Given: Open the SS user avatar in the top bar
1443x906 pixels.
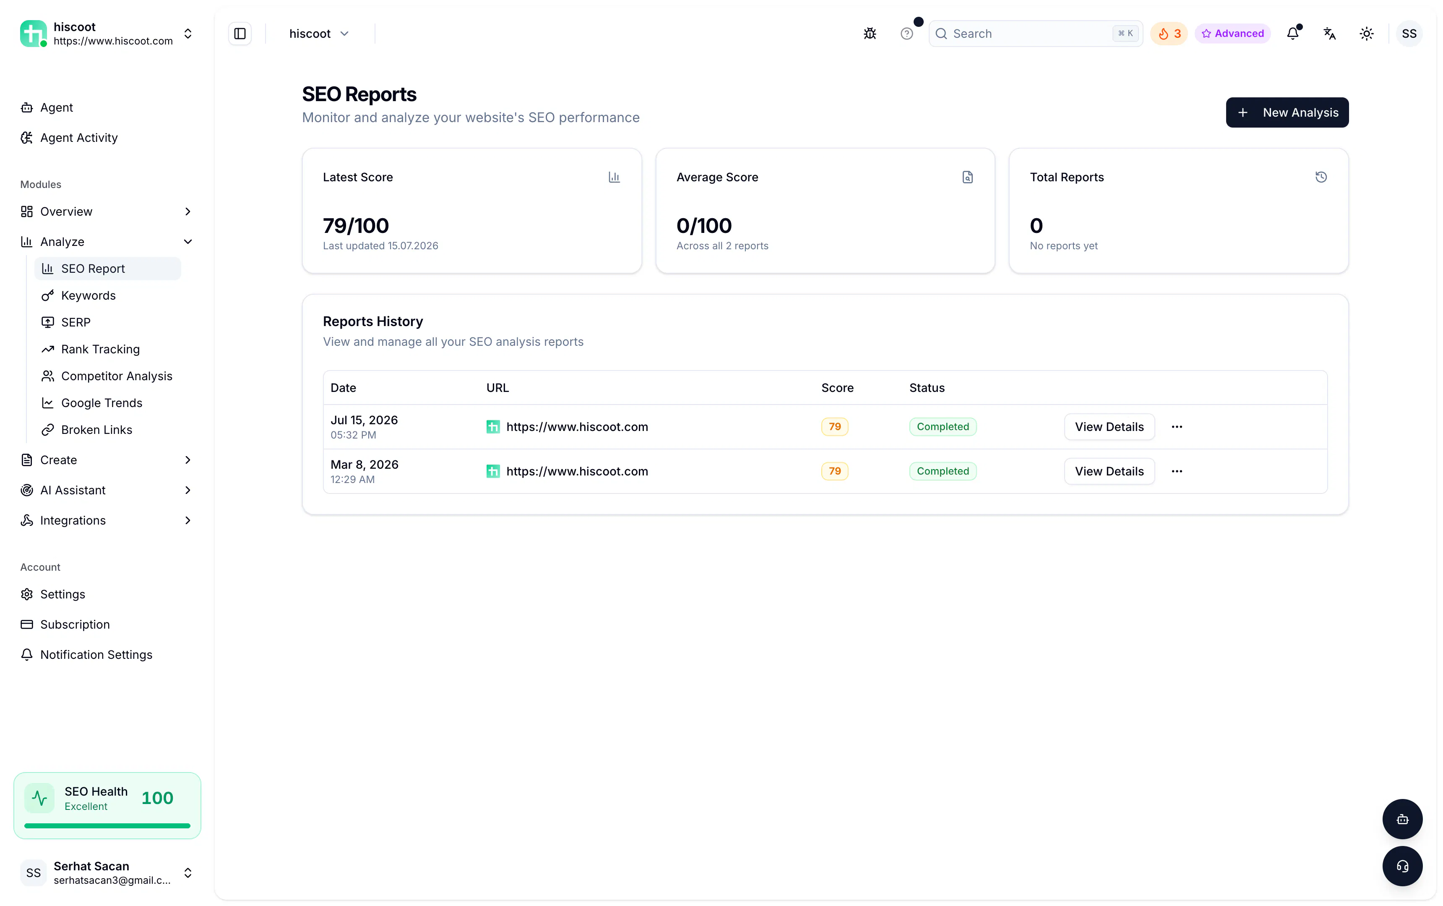Looking at the screenshot, I should (1409, 34).
